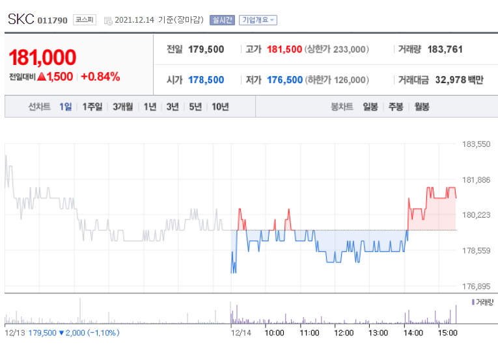Screen dimensions: 498x345
Task: Click the current price 181,000
Action: pyautogui.click(x=42, y=57)
